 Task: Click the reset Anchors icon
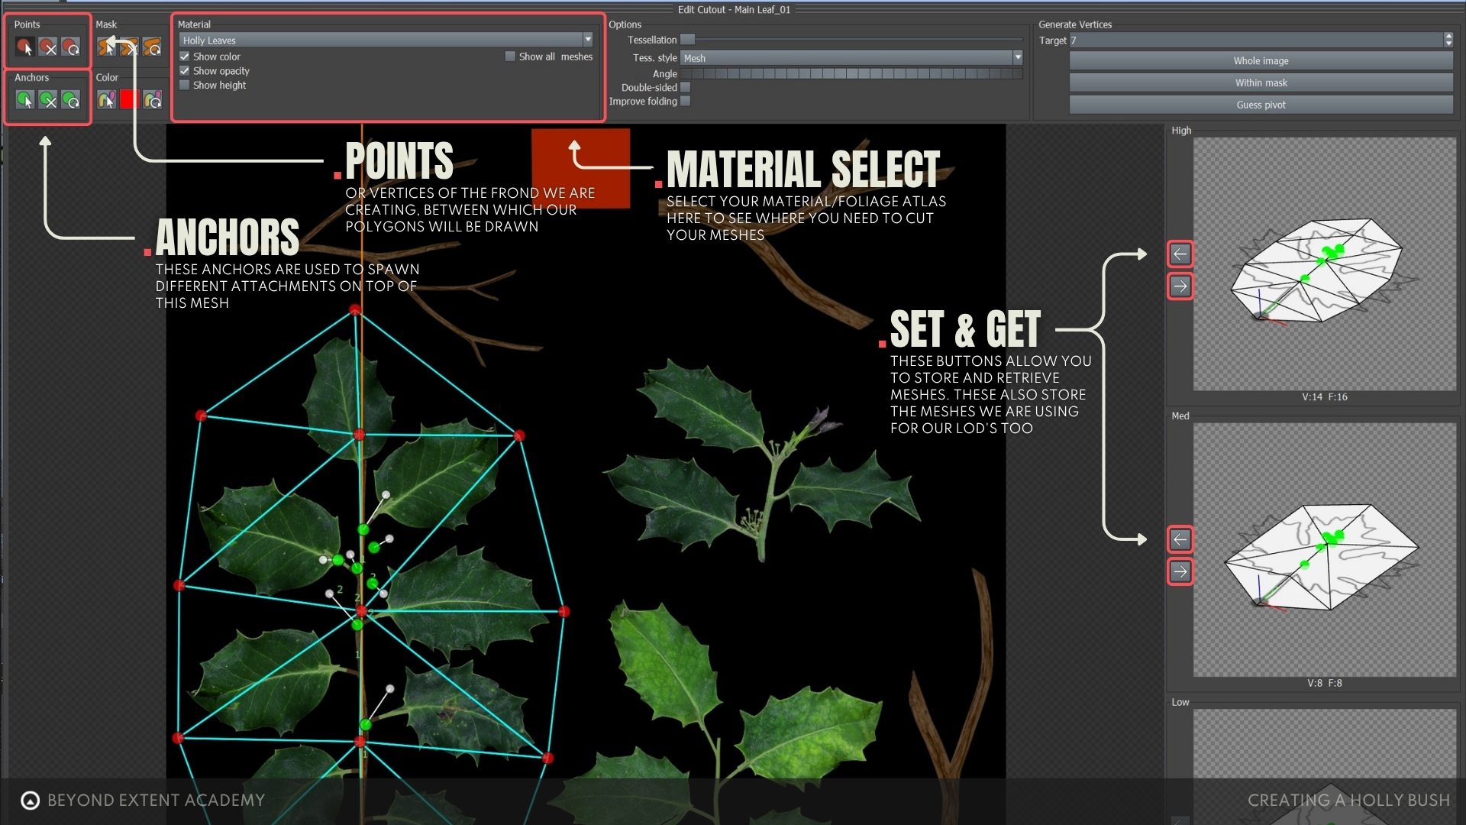tap(71, 99)
